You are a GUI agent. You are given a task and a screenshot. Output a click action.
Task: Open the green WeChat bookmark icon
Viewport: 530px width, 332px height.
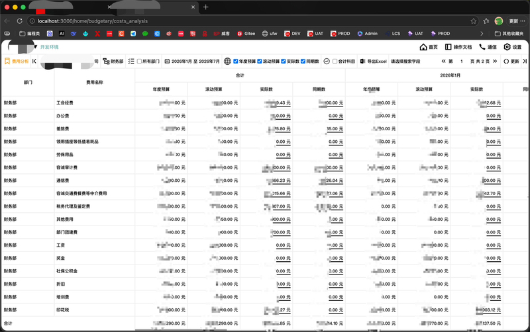[145, 34]
